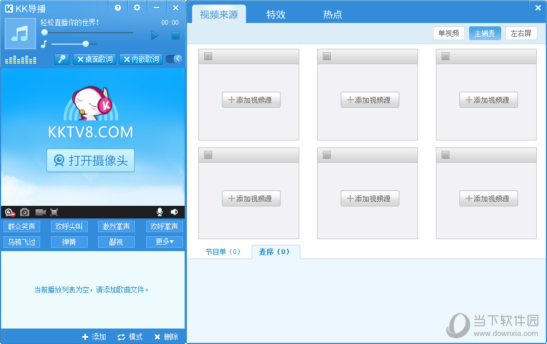Add a video source in the first panel
The height and width of the screenshot is (344, 547).
click(x=251, y=100)
